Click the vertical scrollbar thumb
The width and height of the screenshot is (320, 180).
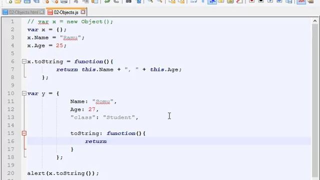click(x=315, y=100)
